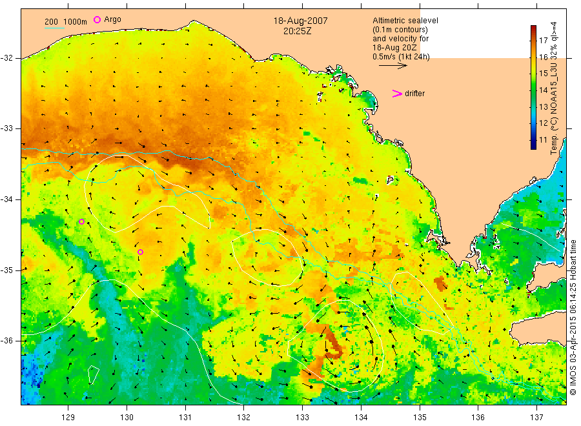Click the magenta drifter legend symbol
The height and width of the screenshot is (426, 581).
[397, 94]
